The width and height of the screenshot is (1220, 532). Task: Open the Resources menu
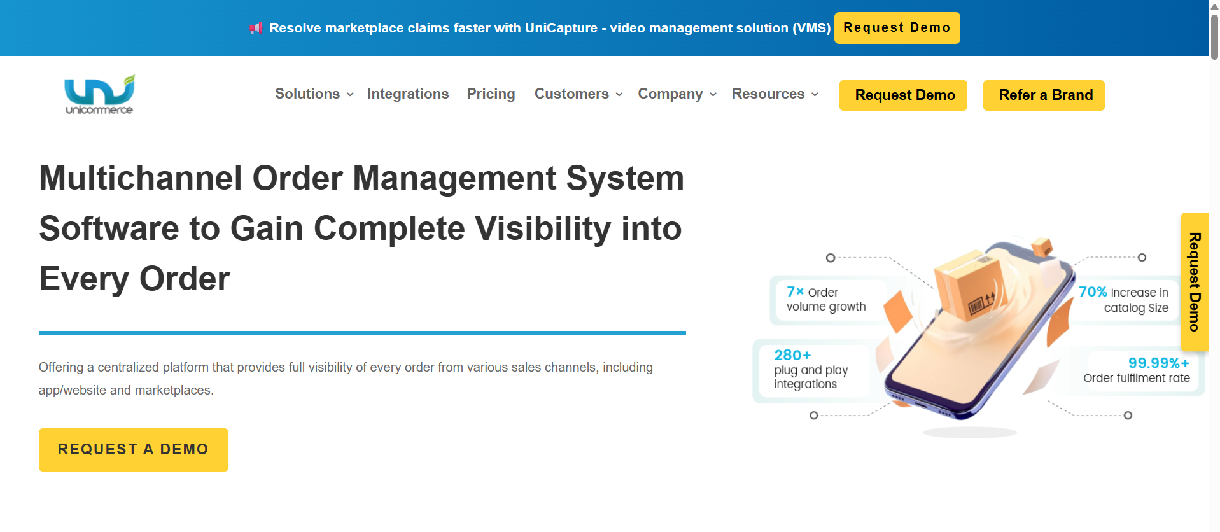(768, 94)
